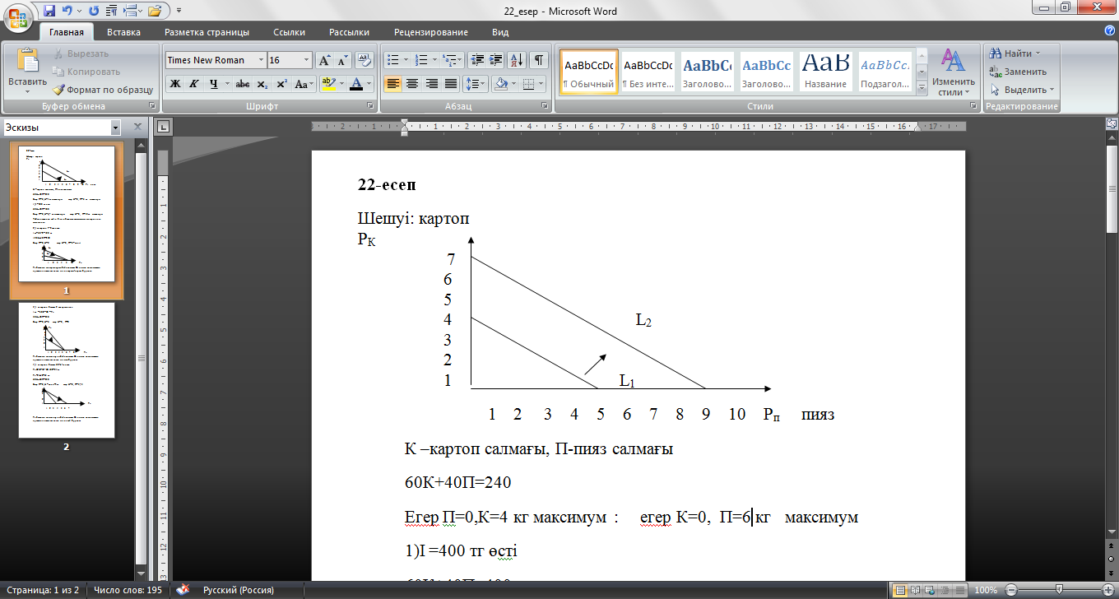
Task: Click the Save icon in quick access toolbar
Action: (49, 11)
